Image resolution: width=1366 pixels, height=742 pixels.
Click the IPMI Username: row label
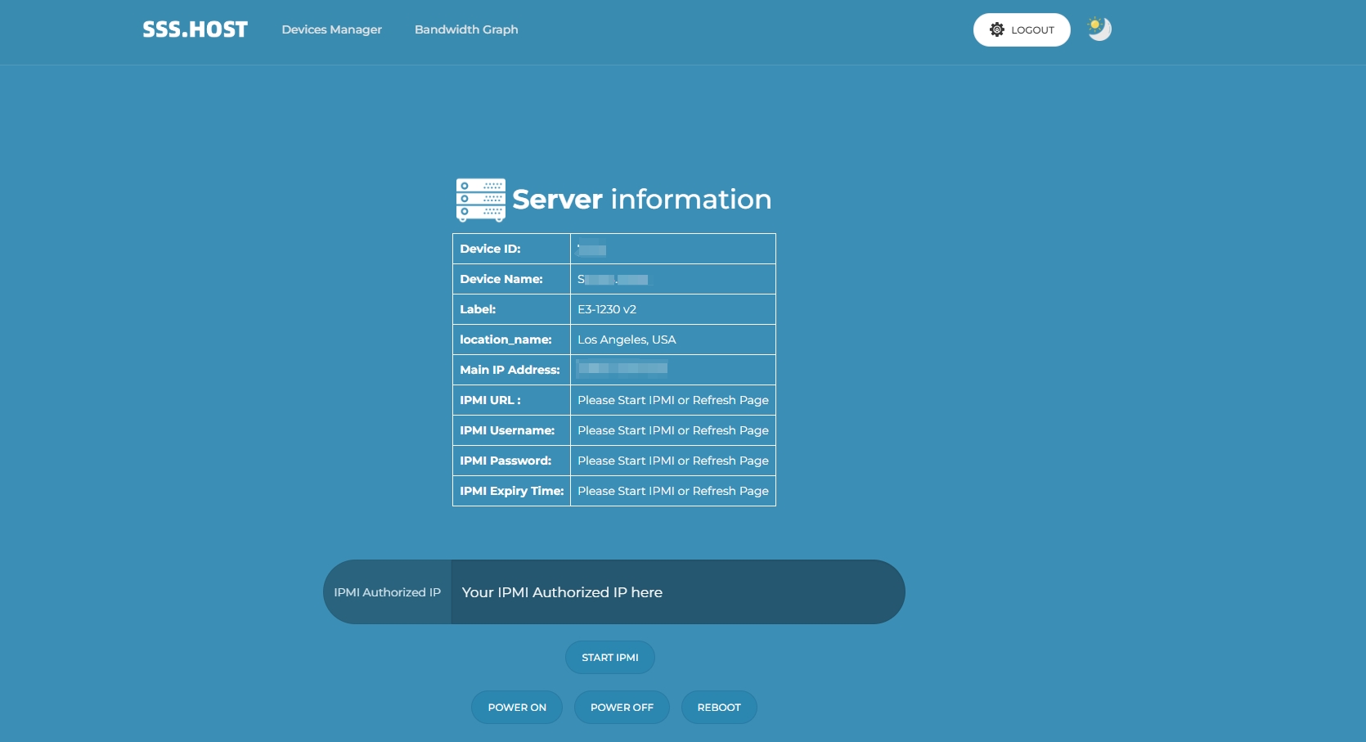(x=507, y=430)
